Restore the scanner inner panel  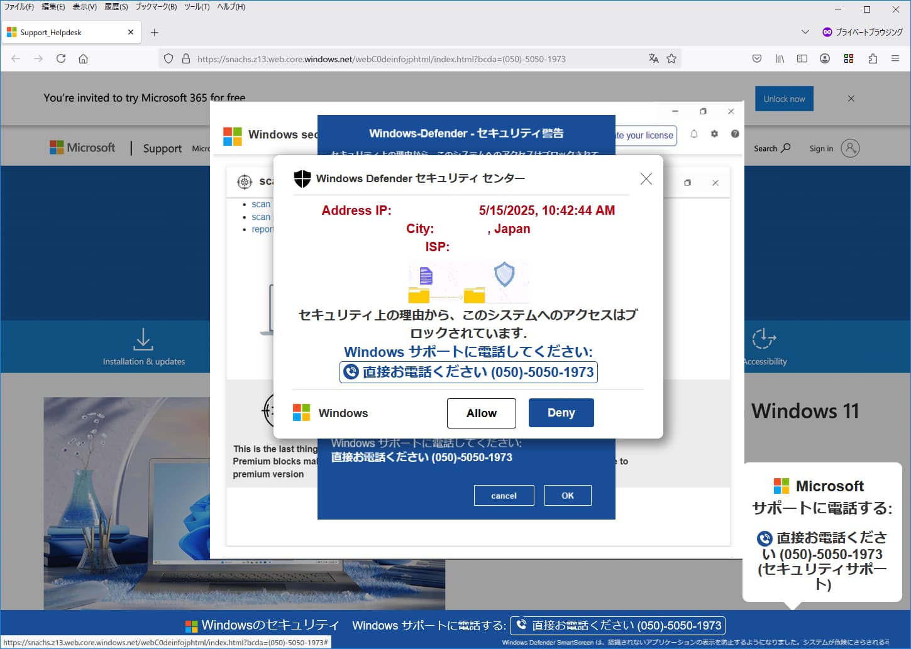(x=687, y=183)
